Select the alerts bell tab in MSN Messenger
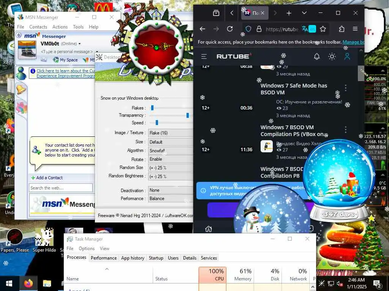Image resolution: width=389 pixels, height=291 pixels. pos(21,89)
